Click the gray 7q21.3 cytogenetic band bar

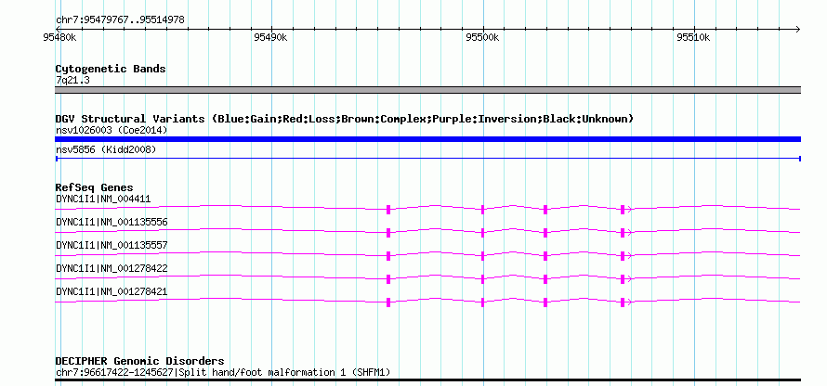tap(427, 90)
